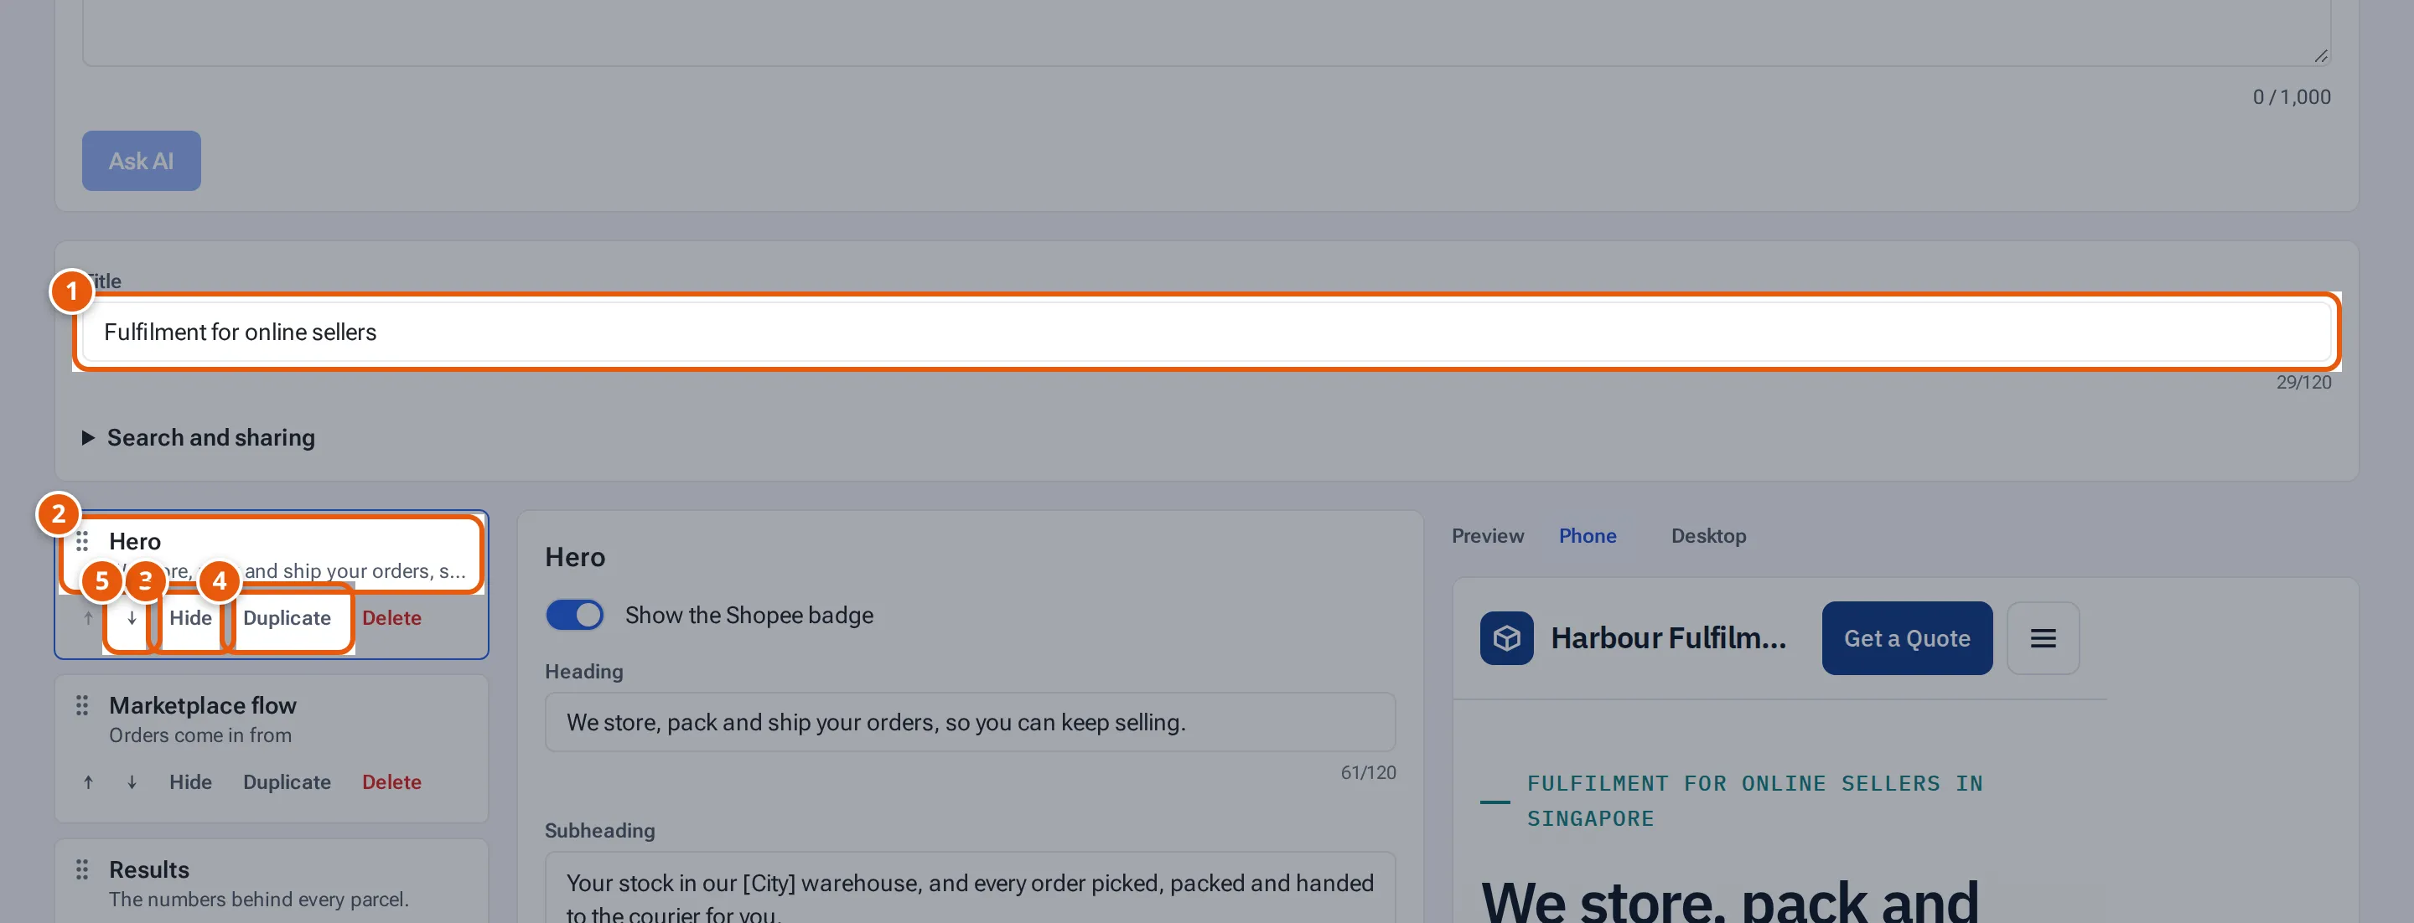Hide the Hero section
Viewport: 2414px width, 923px height.
click(190, 618)
